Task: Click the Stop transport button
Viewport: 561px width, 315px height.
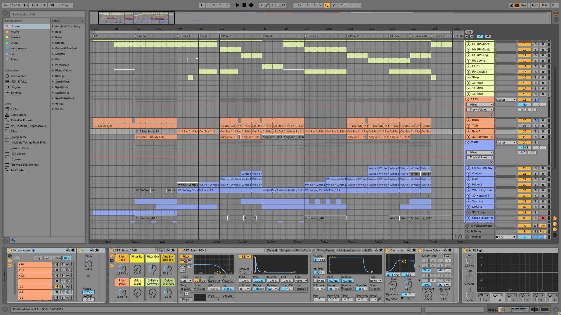Action: (244, 5)
